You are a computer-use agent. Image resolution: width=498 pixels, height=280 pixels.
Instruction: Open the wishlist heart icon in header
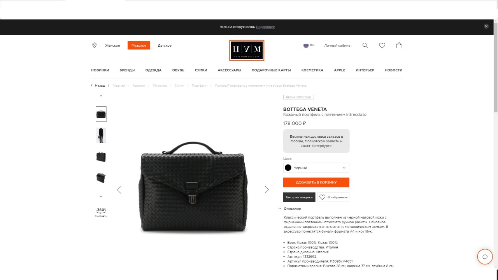tap(382, 45)
